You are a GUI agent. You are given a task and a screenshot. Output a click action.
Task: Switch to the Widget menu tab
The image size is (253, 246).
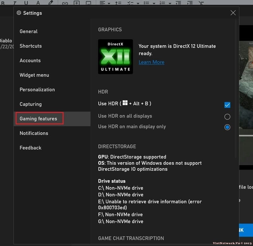[x=34, y=75]
